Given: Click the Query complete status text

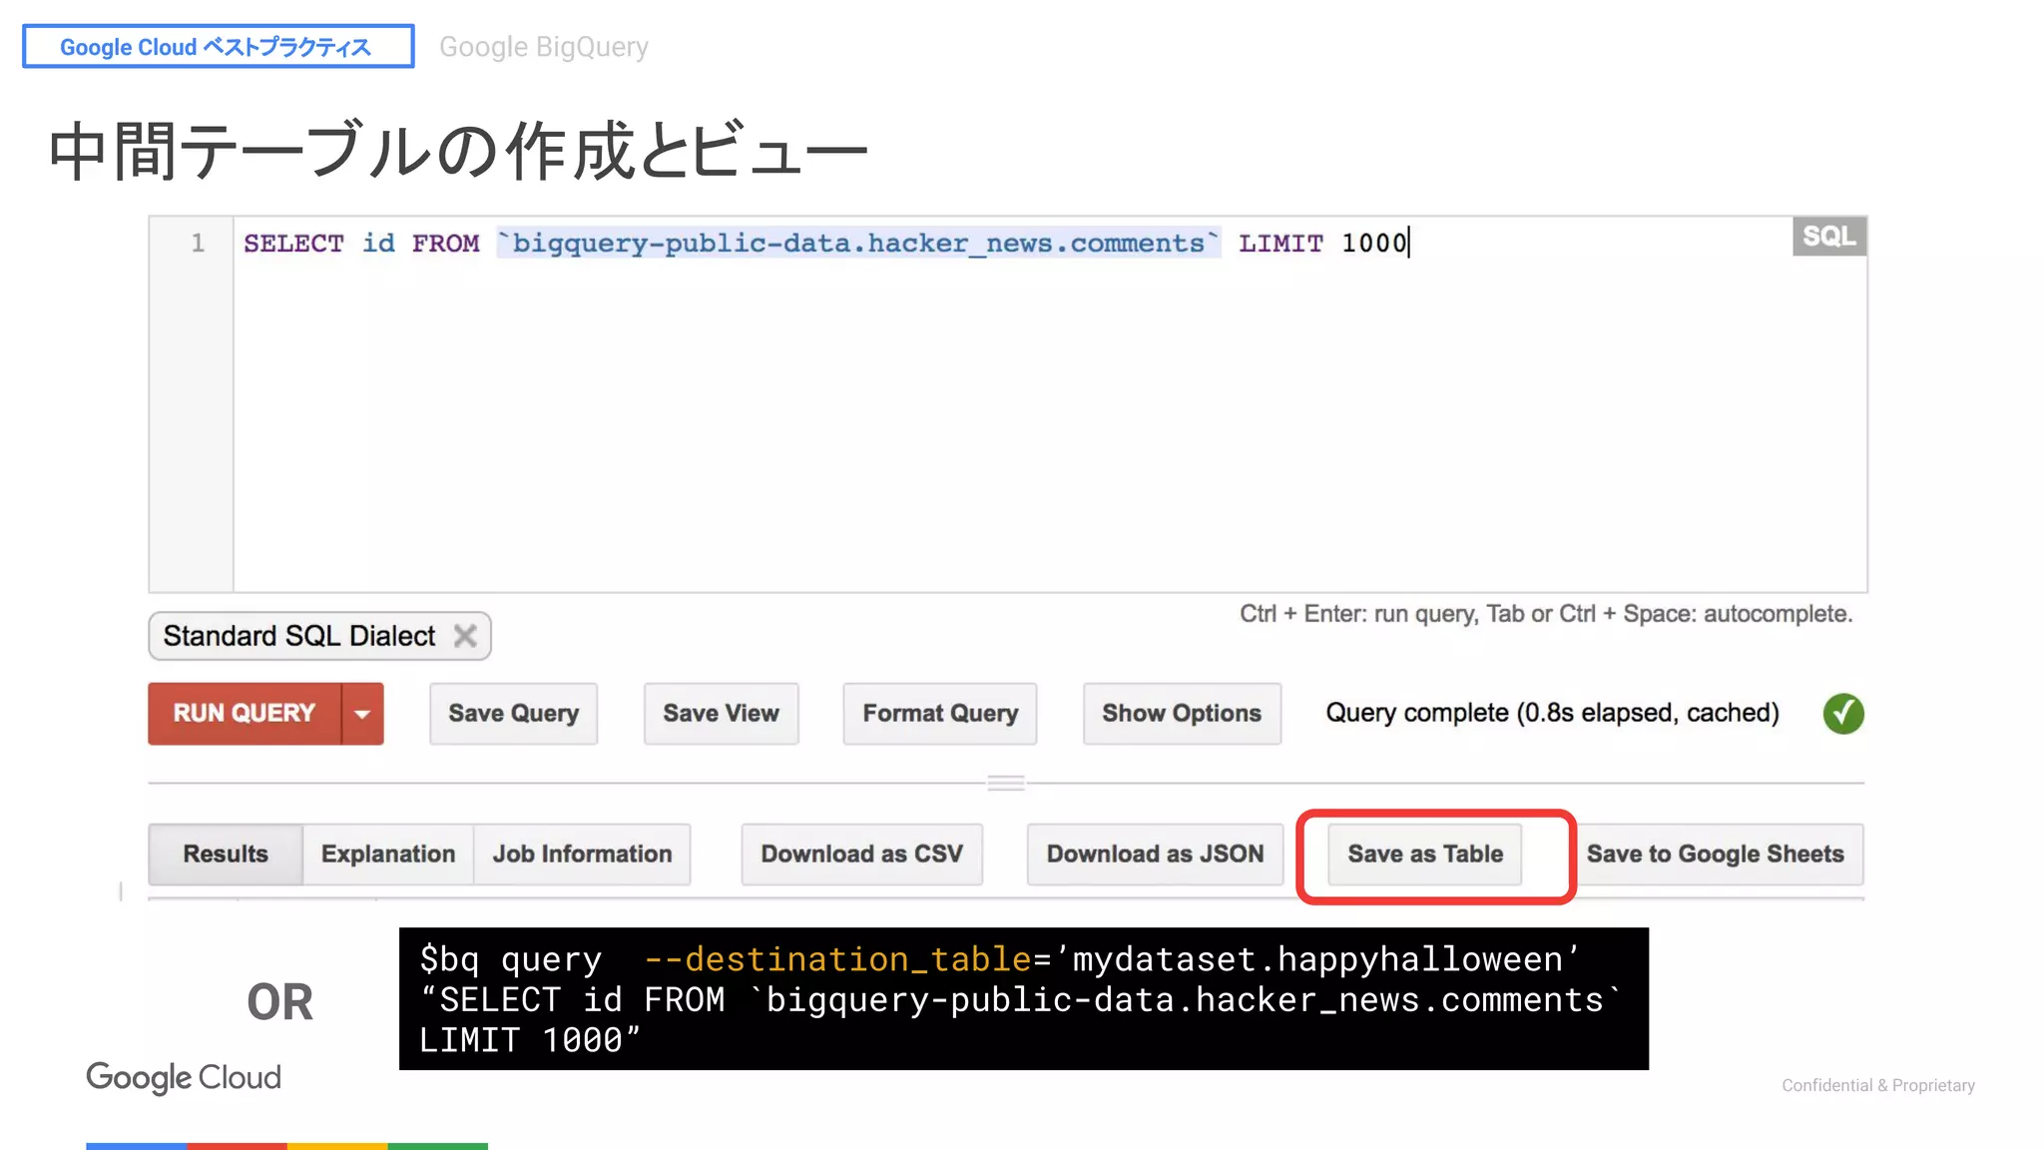Looking at the screenshot, I should 1552,713.
